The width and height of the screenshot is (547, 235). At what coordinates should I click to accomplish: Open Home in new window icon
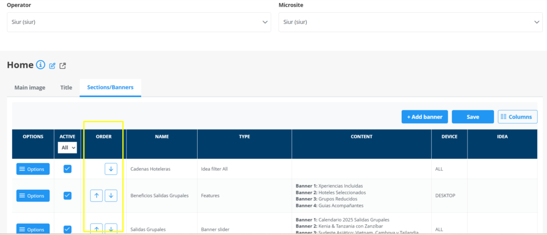(x=62, y=66)
